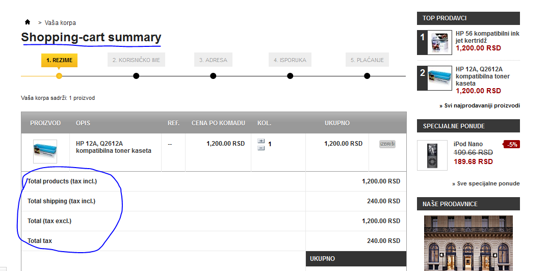Decrease quantity with the minus button
The width and height of the screenshot is (548, 271).
click(261, 148)
